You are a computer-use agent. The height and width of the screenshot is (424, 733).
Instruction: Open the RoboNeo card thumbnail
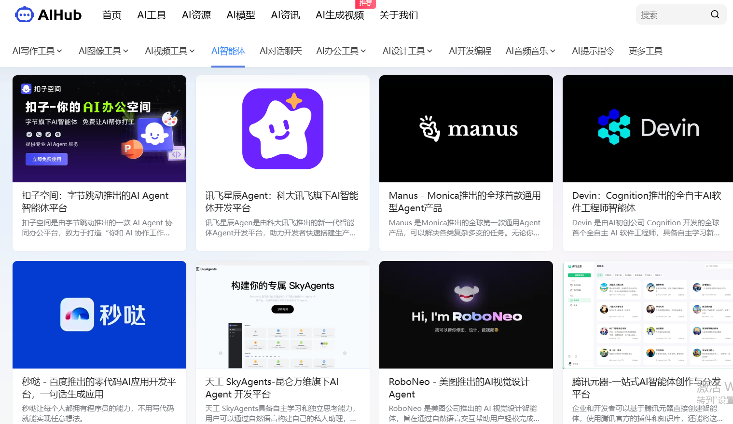[x=466, y=315]
